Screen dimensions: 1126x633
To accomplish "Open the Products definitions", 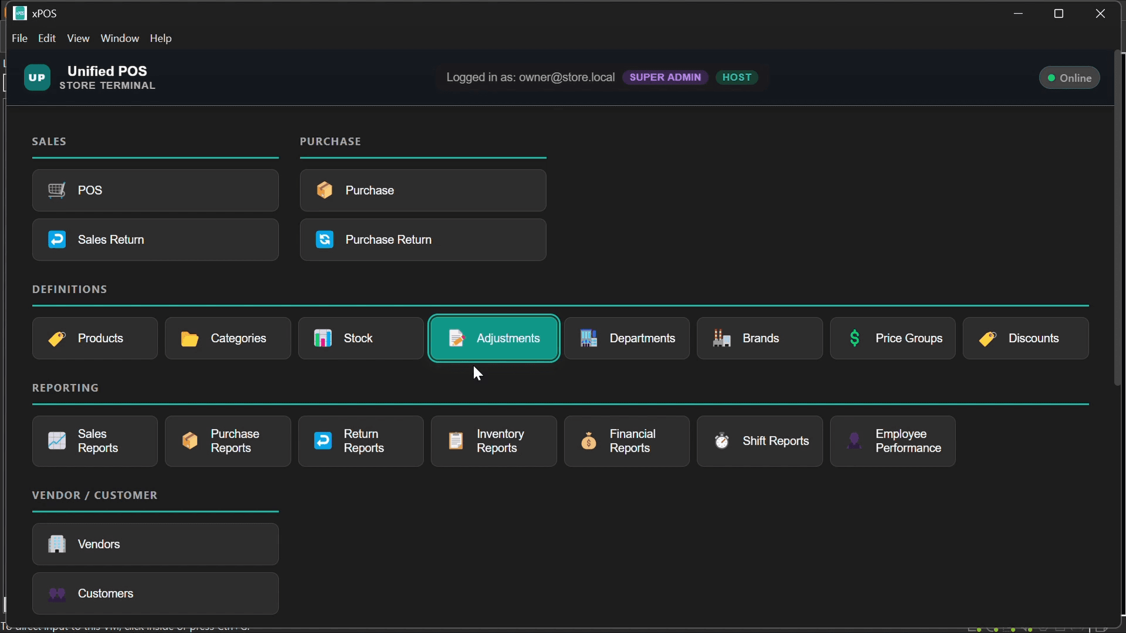I will 95,338.
